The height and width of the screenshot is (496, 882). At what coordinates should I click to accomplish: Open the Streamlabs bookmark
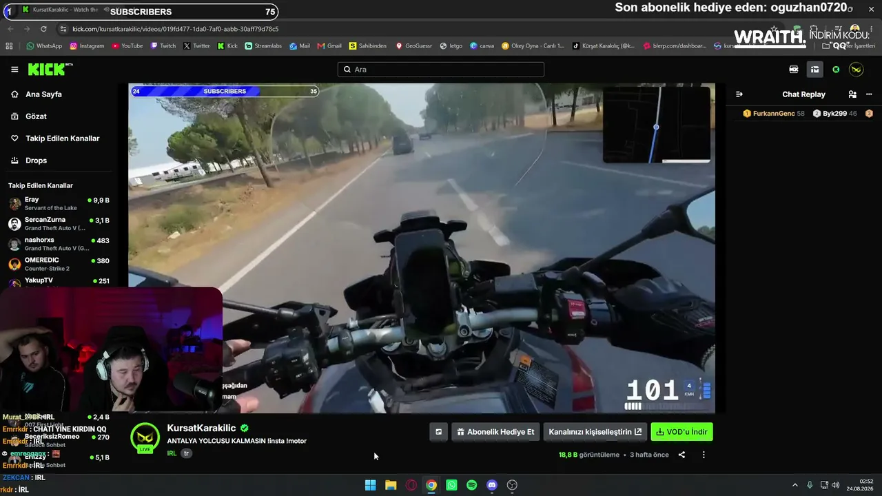coord(263,46)
